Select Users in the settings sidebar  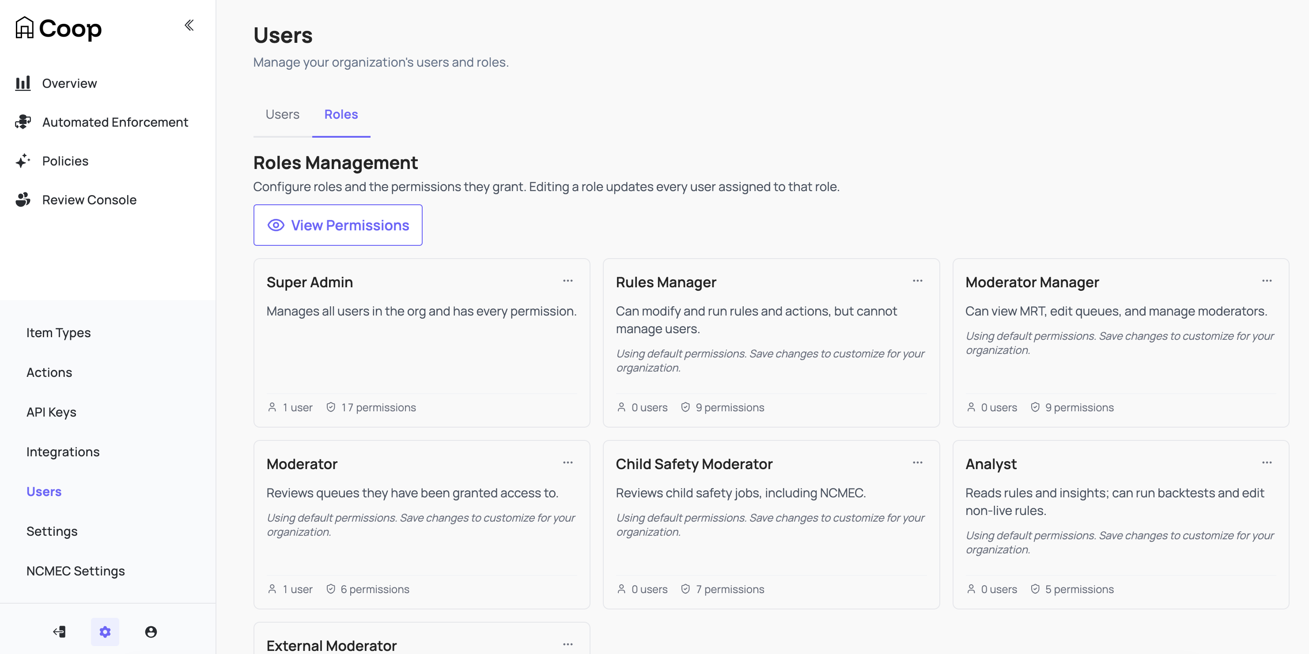click(x=44, y=491)
